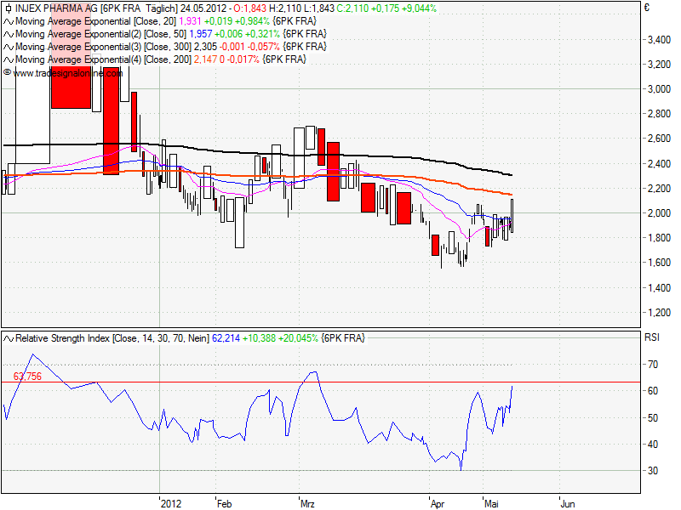Image resolution: width=681 pixels, height=510 pixels.
Task: Click the EMA 20 value 1,931
Action: pyautogui.click(x=190, y=21)
